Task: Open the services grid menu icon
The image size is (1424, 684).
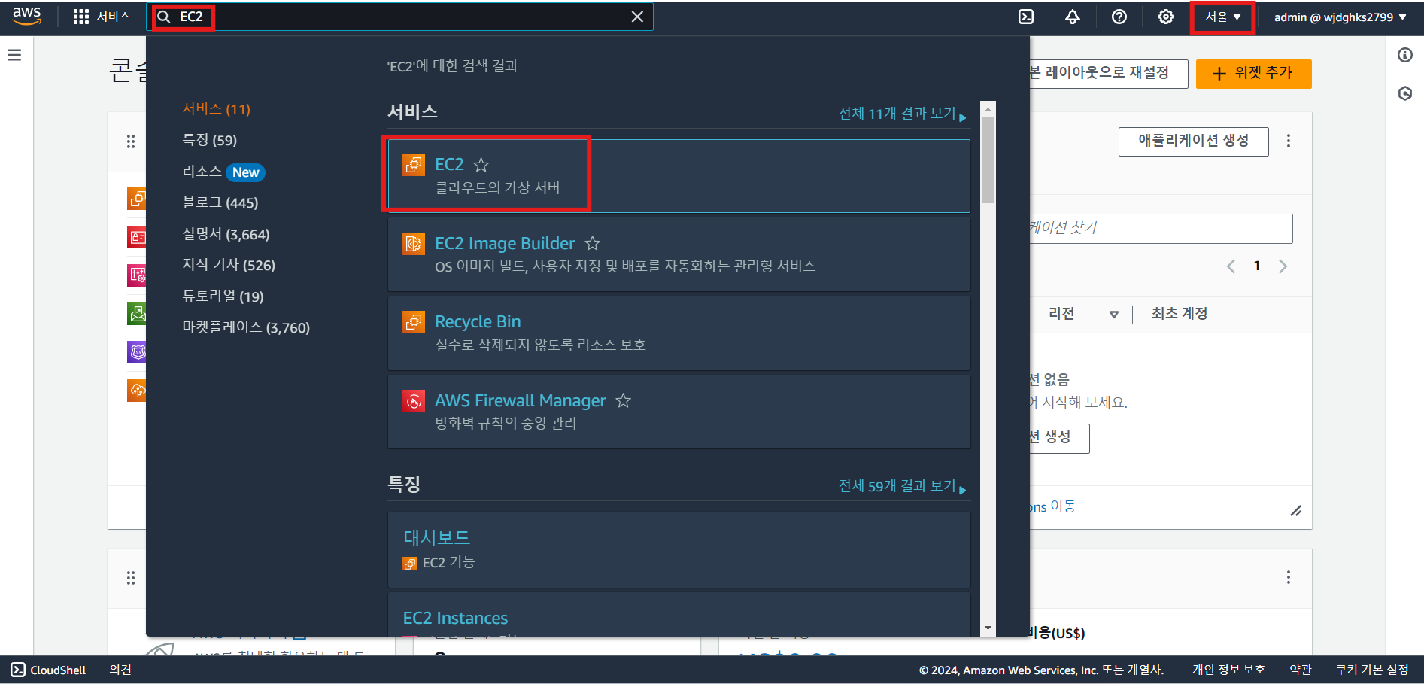Action: pyautogui.click(x=81, y=17)
